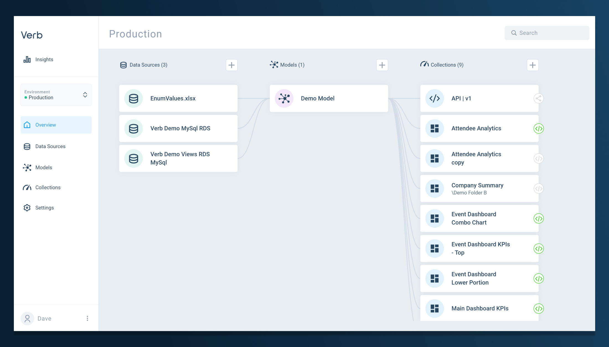Select Collections in the sidebar menu
This screenshot has width=609, height=347.
tap(48, 188)
